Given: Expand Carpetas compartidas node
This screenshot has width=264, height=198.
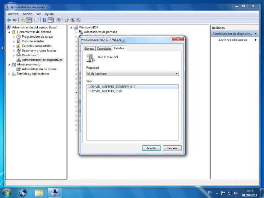Looking at the screenshot, I should (x=14, y=46).
